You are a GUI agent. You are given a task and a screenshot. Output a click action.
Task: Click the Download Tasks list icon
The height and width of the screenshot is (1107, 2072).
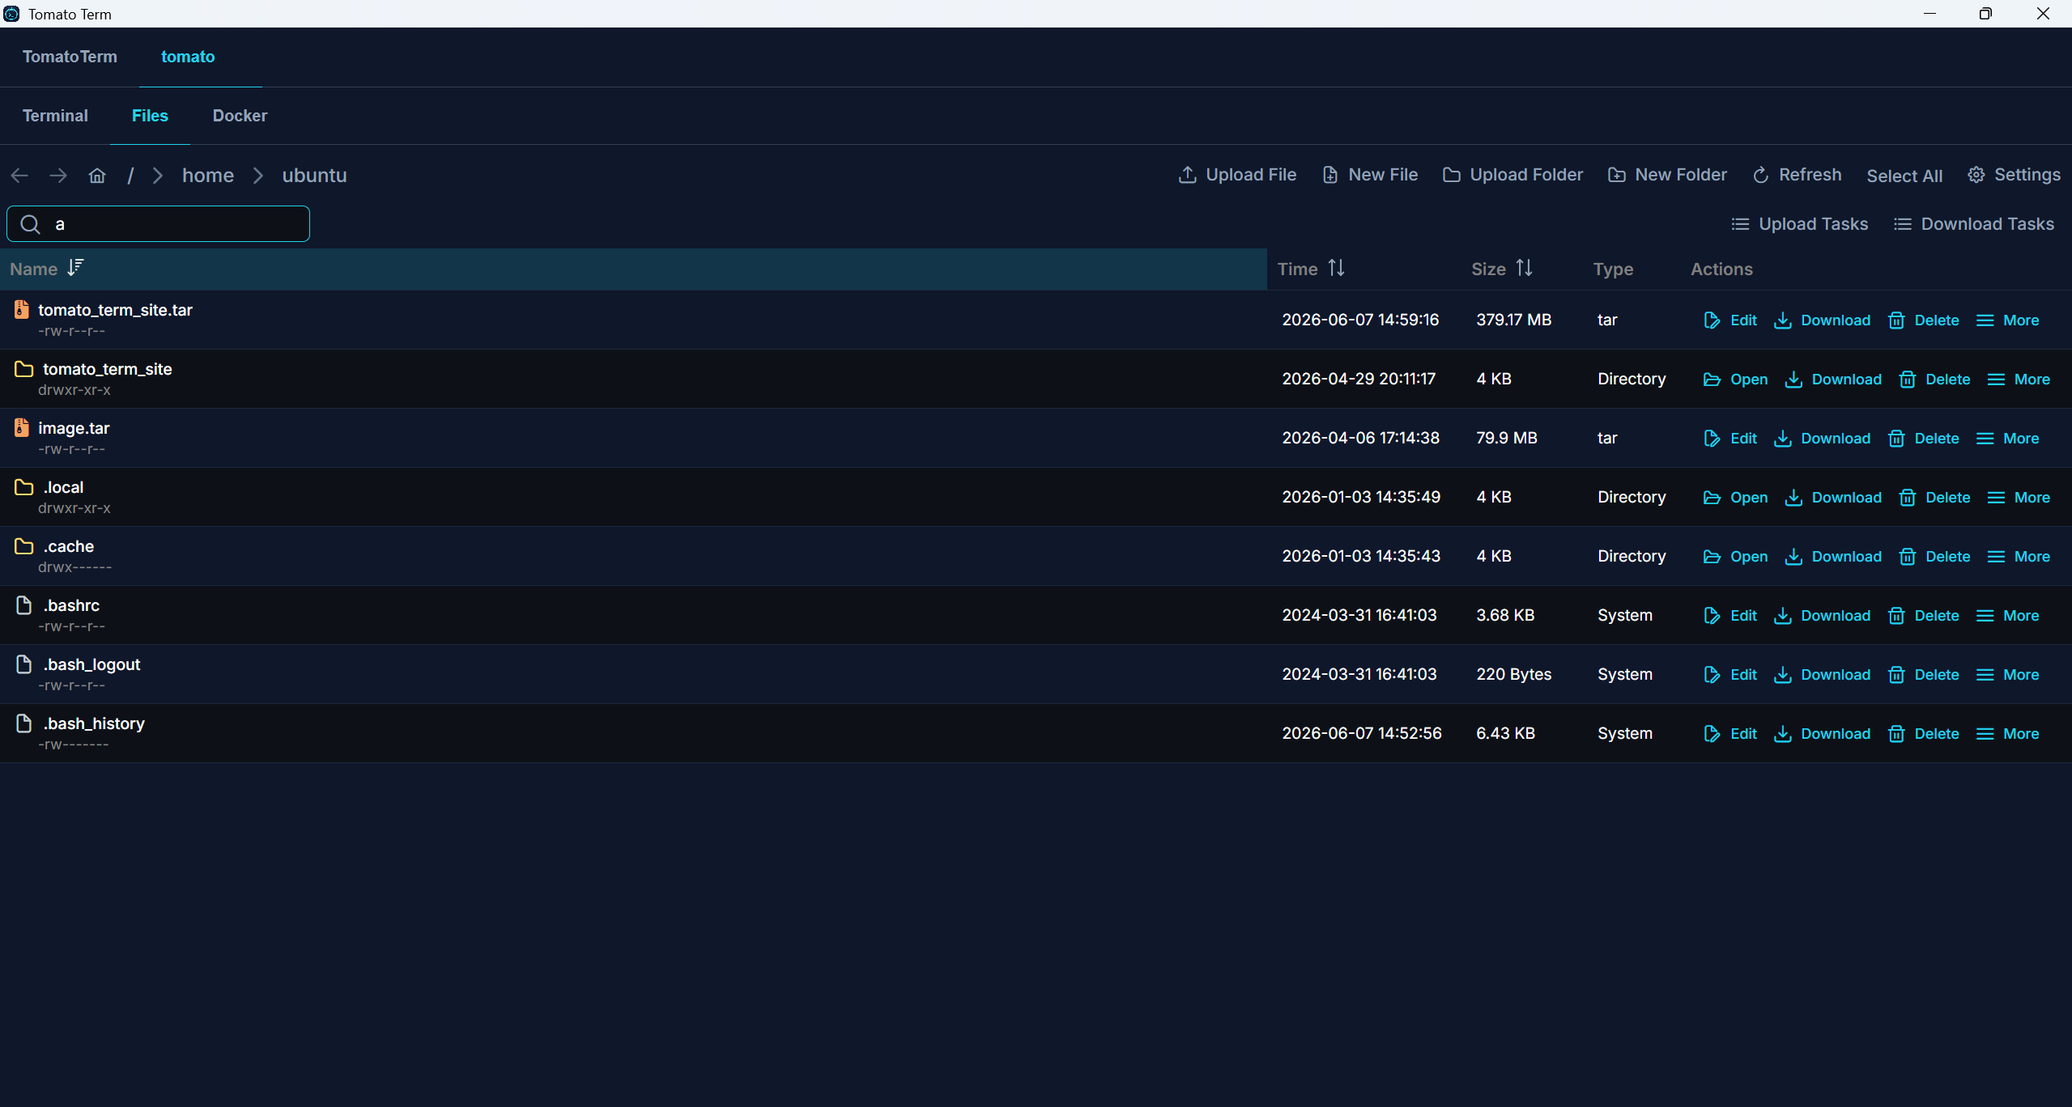(1903, 224)
